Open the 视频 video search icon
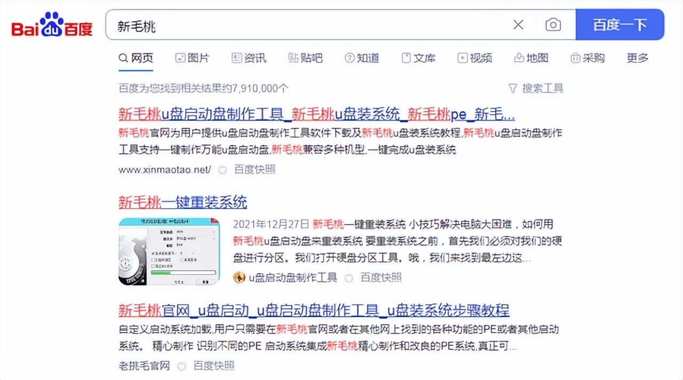683x380 pixels. 462,58
